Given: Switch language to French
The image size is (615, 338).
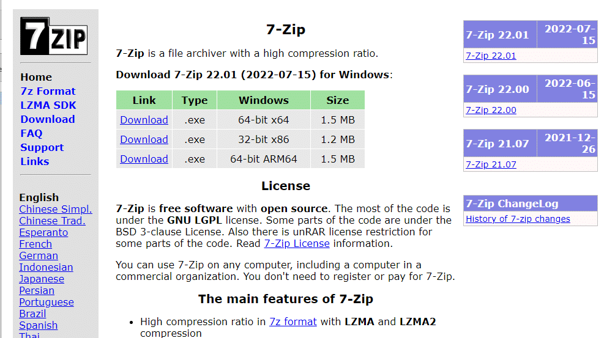Looking at the screenshot, I should tap(35, 244).
